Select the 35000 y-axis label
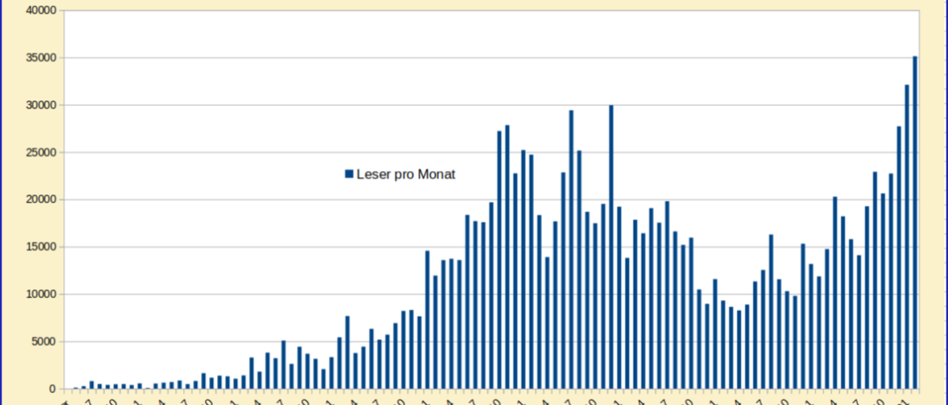The image size is (948, 405). tap(38, 58)
